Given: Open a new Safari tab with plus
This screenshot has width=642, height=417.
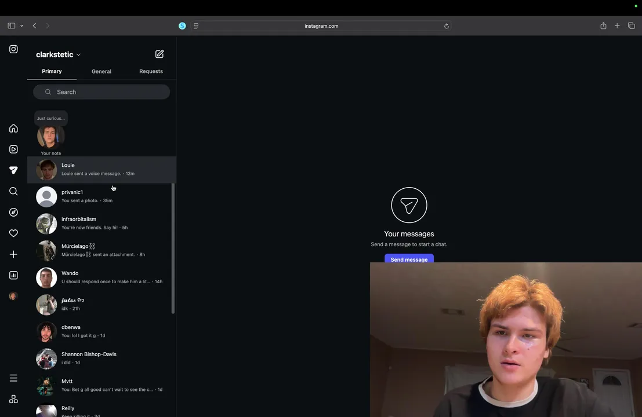Looking at the screenshot, I should tap(617, 25).
